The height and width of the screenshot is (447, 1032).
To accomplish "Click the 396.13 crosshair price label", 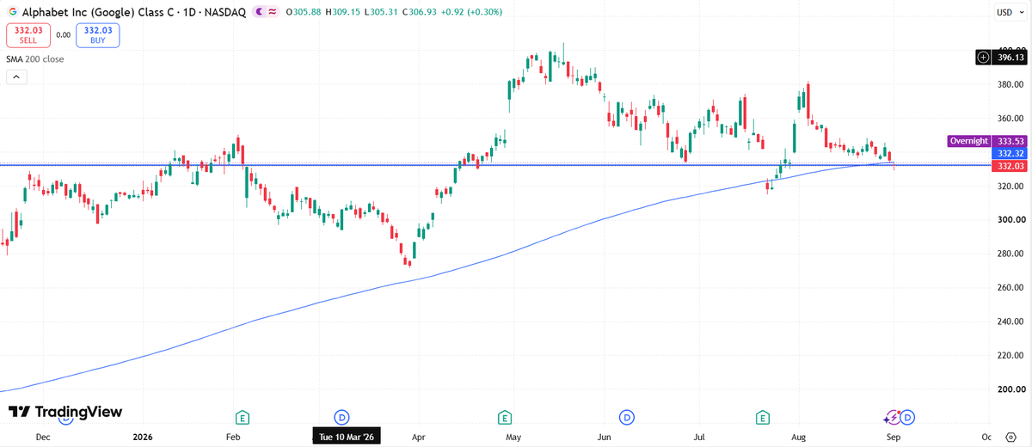I will [x=1008, y=58].
